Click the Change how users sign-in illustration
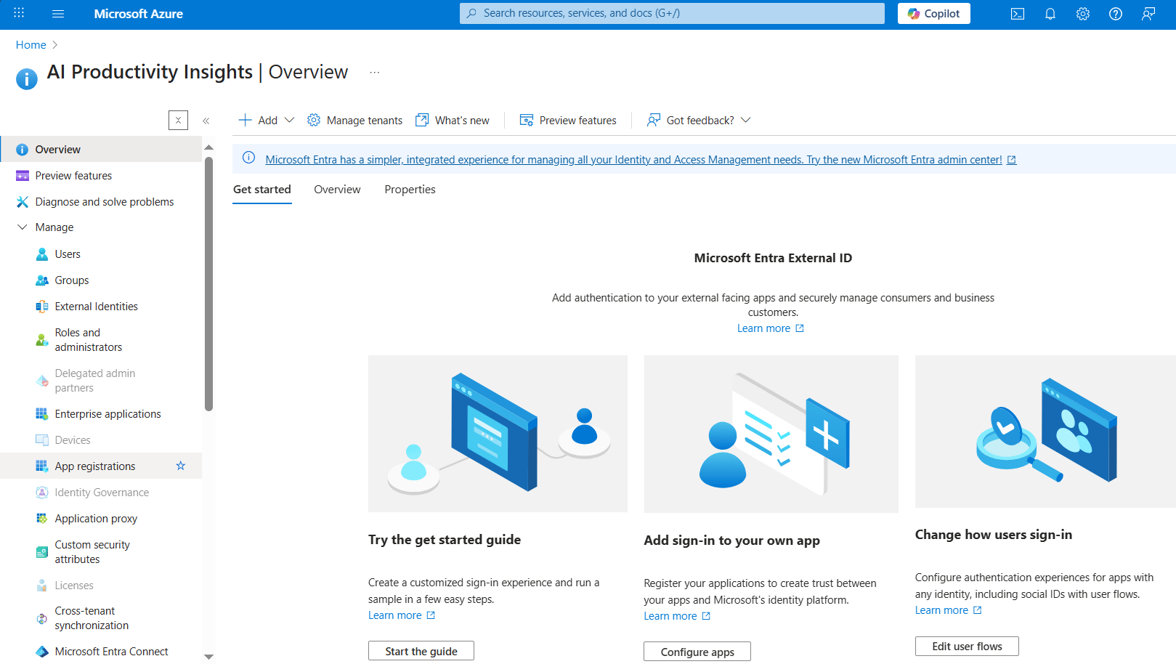The image size is (1176, 664). click(x=1045, y=432)
